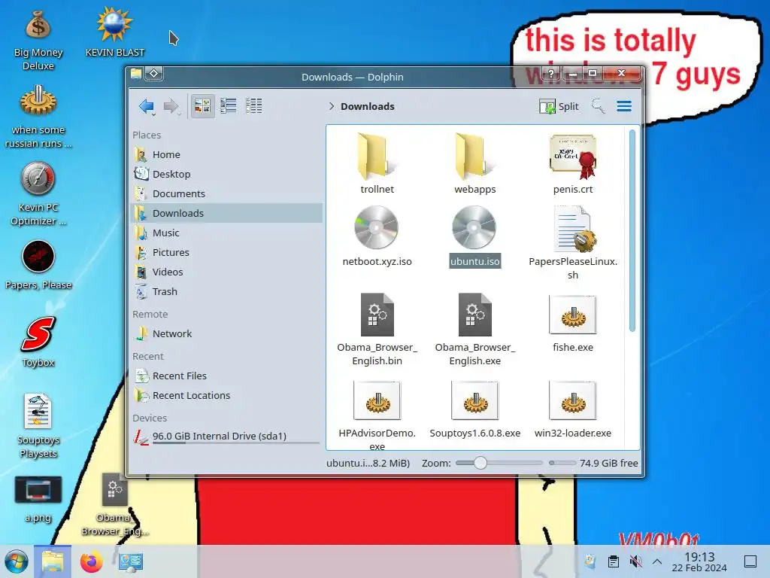Open the system settings taskbar icon
This screenshot has width=770, height=578.
(x=131, y=561)
